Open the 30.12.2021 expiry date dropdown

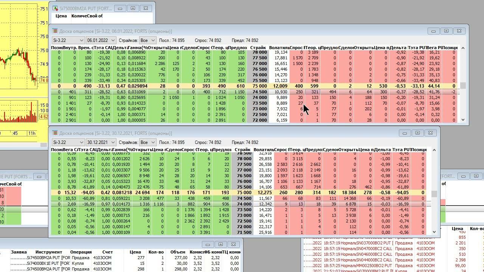pyautogui.click(x=101, y=142)
